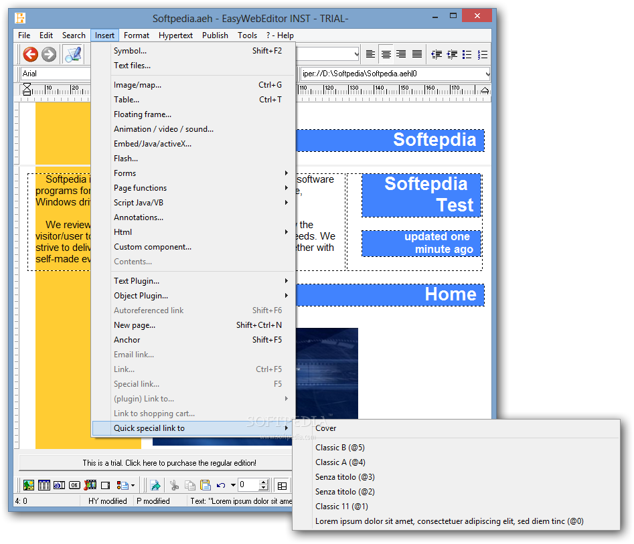Click the number field showing 0
Viewport: 634px width, 544px height.
(248, 484)
